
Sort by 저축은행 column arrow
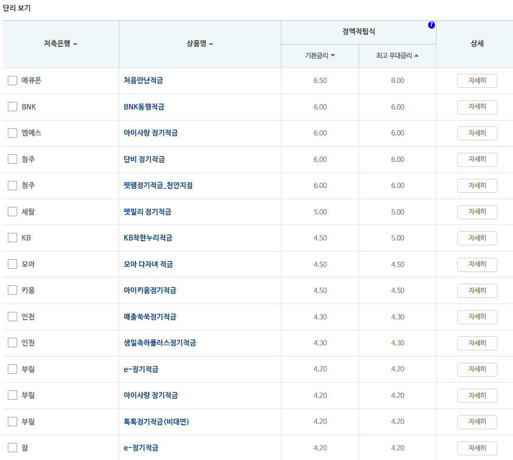(75, 44)
